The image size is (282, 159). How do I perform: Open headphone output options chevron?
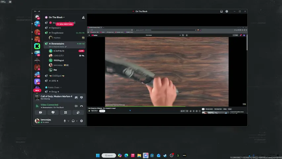[77, 121]
